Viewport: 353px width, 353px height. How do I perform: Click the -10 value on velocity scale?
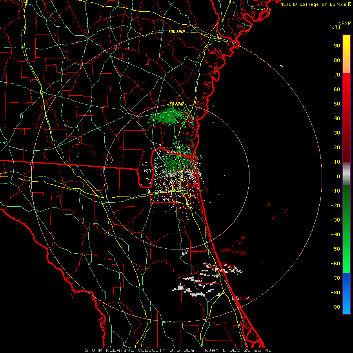(335, 191)
